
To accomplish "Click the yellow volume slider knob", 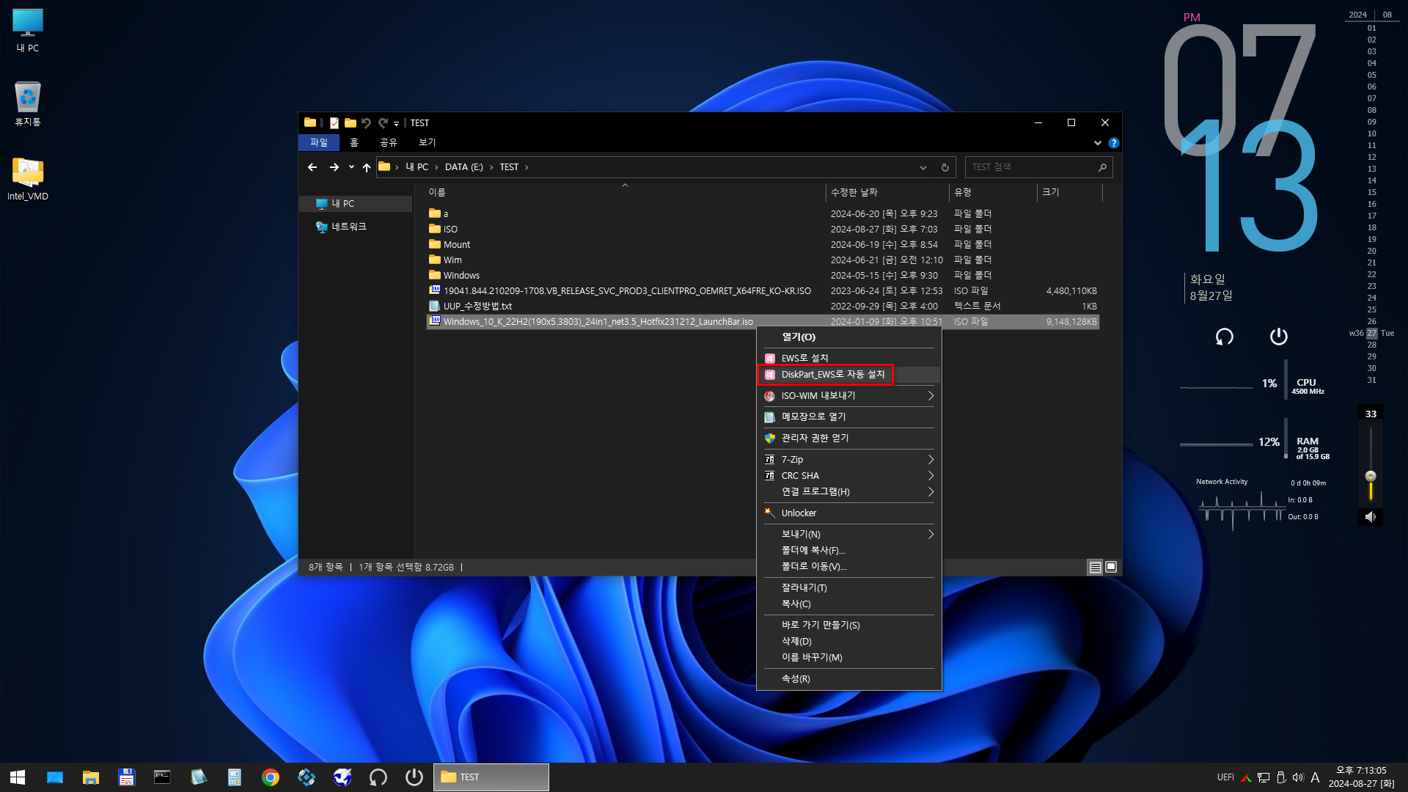I will click(1371, 476).
